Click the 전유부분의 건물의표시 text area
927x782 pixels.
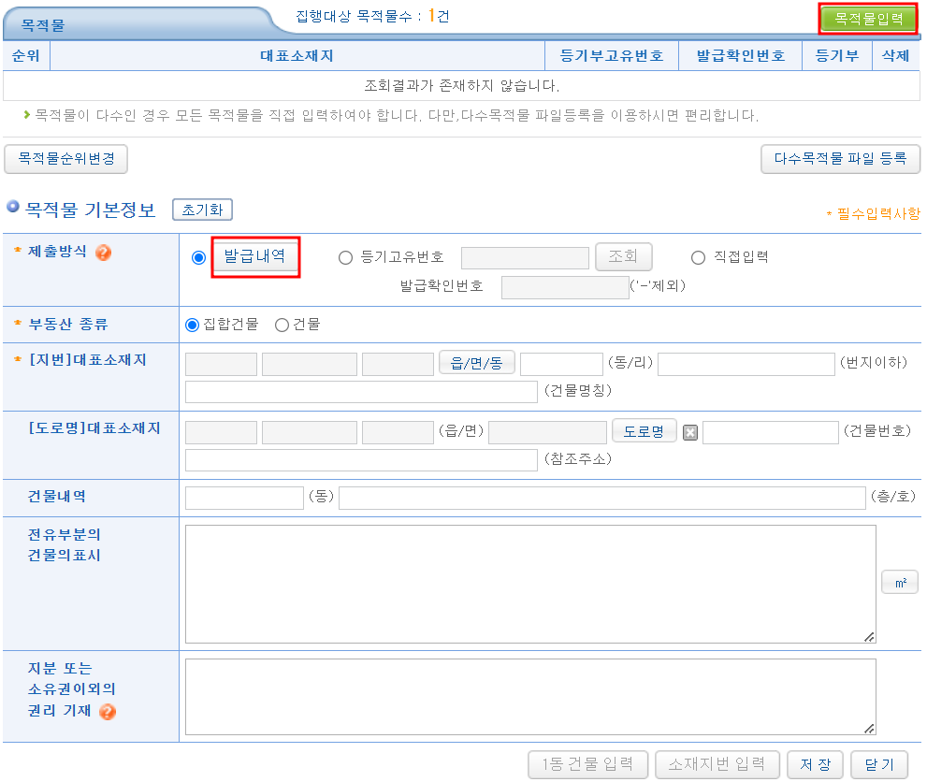(530, 584)
